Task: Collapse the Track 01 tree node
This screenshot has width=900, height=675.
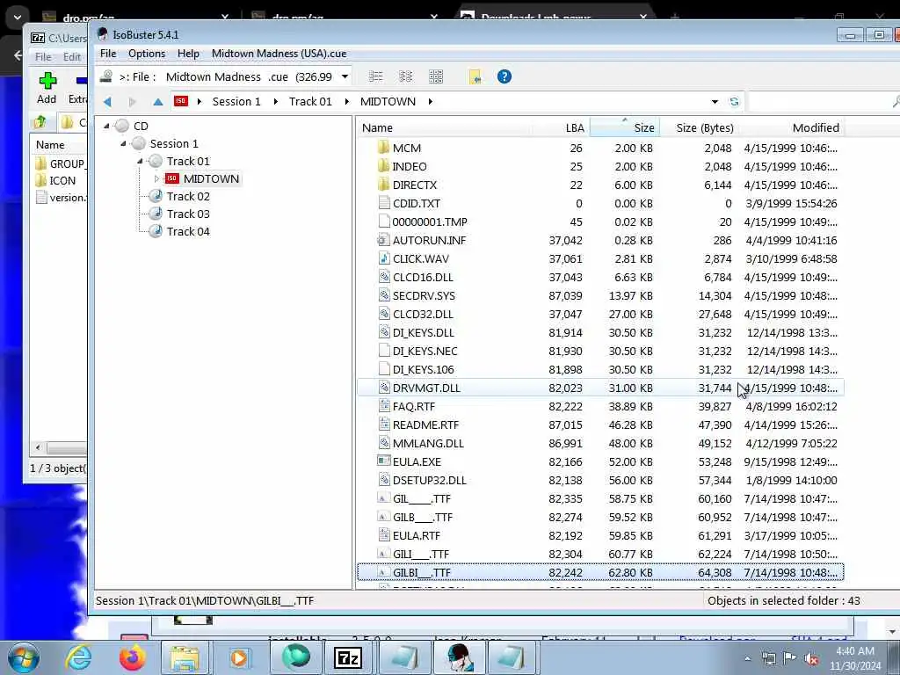Action: (140, 162)
